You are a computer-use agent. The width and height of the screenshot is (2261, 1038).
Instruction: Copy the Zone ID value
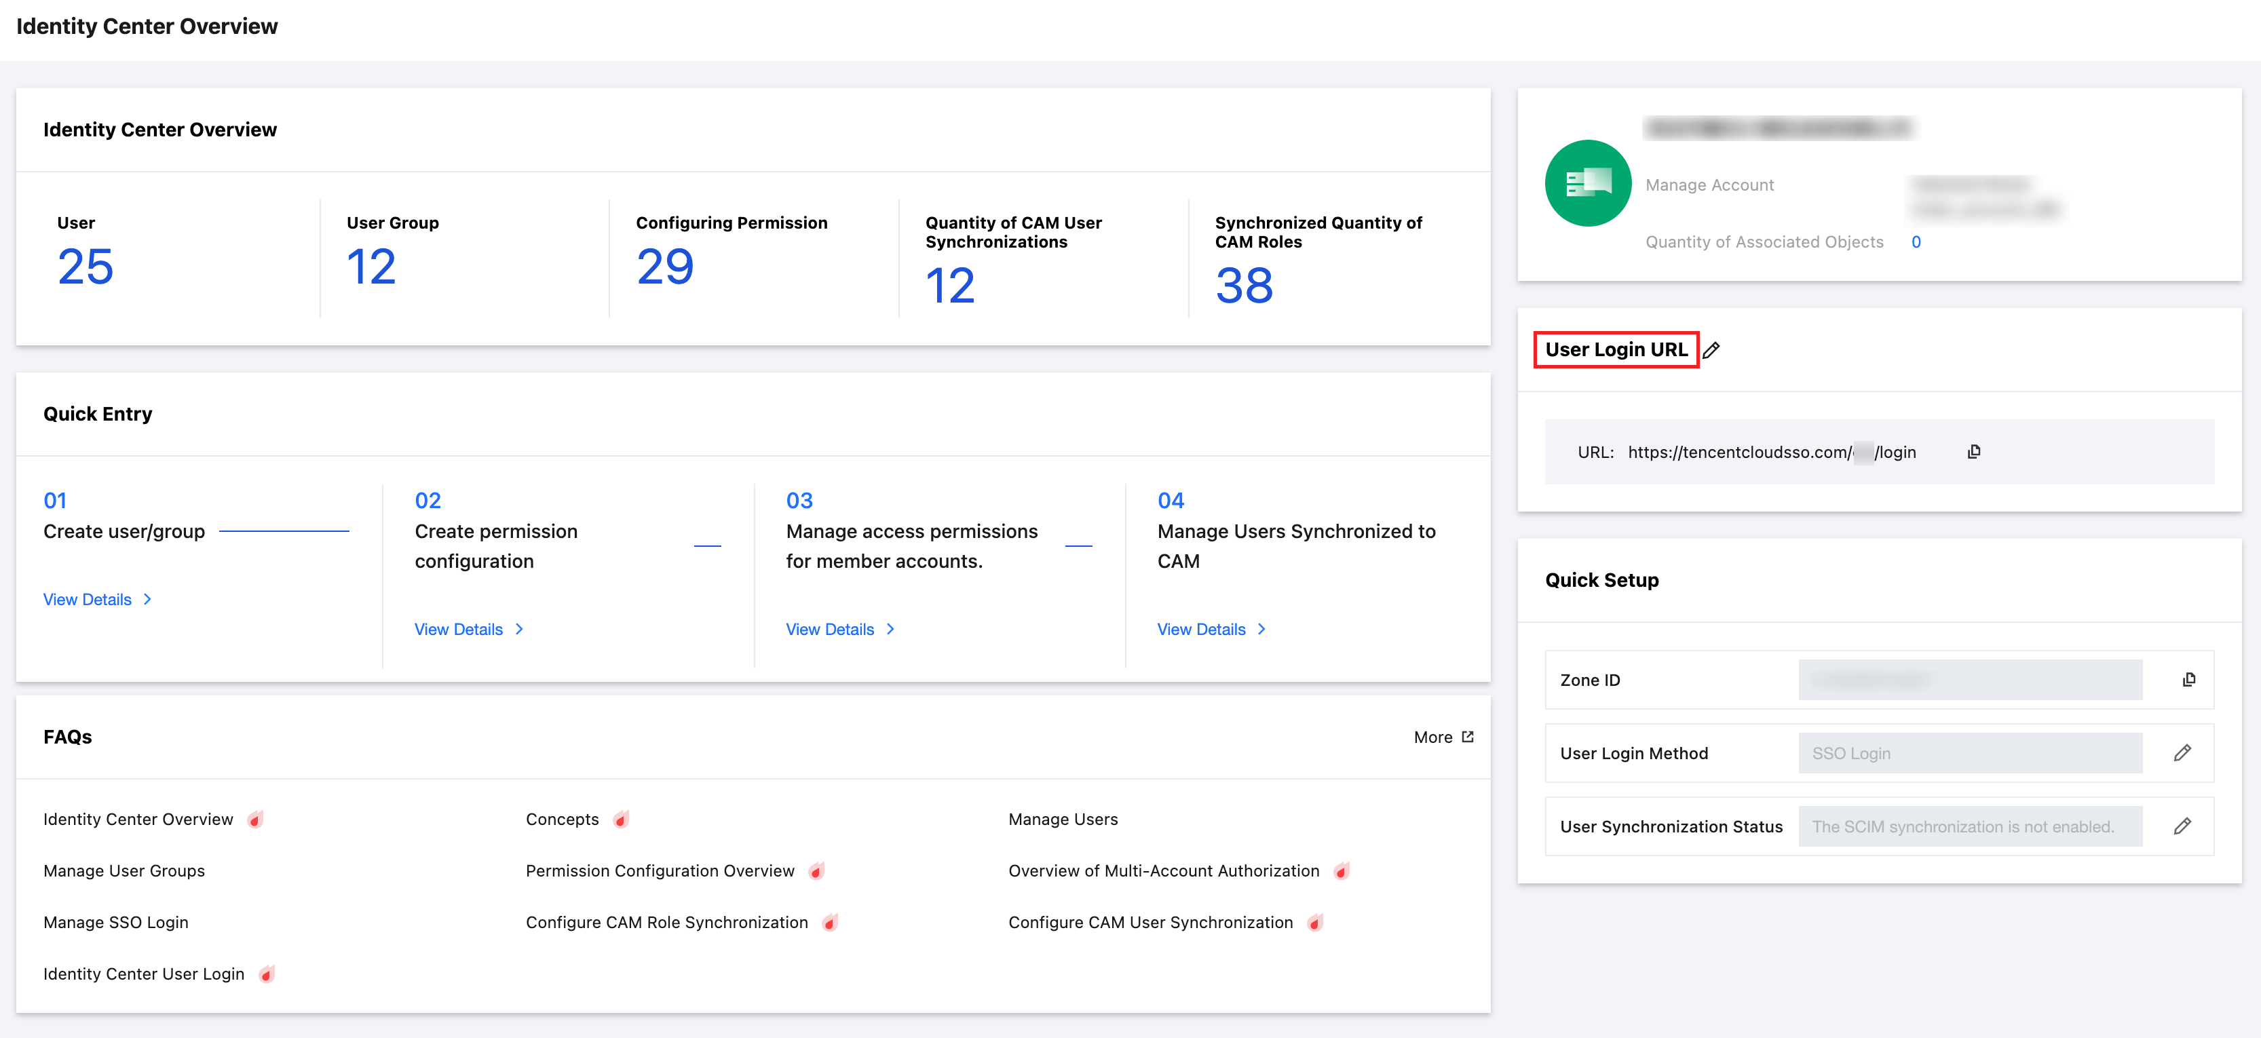[2188, 680]
